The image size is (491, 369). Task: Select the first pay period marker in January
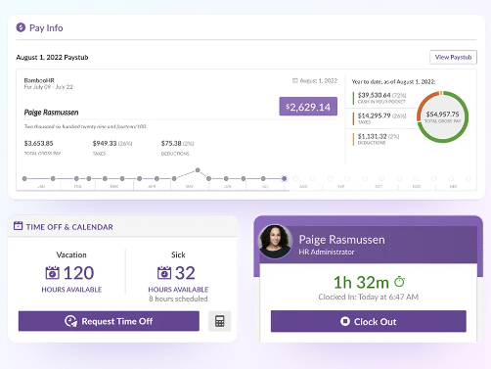click(x=24, y=178)
